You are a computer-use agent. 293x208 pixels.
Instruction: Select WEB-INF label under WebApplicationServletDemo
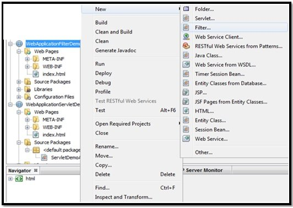pos(52,127)
